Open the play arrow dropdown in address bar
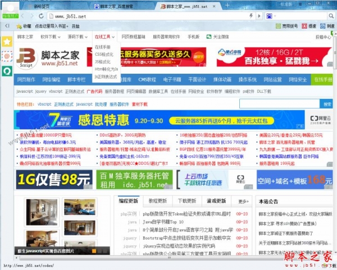Screen dimensions: 337x270 259,16
